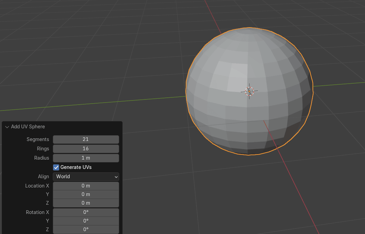Click the Location Z value field
The image size is (365, 234).
(86, 203)
